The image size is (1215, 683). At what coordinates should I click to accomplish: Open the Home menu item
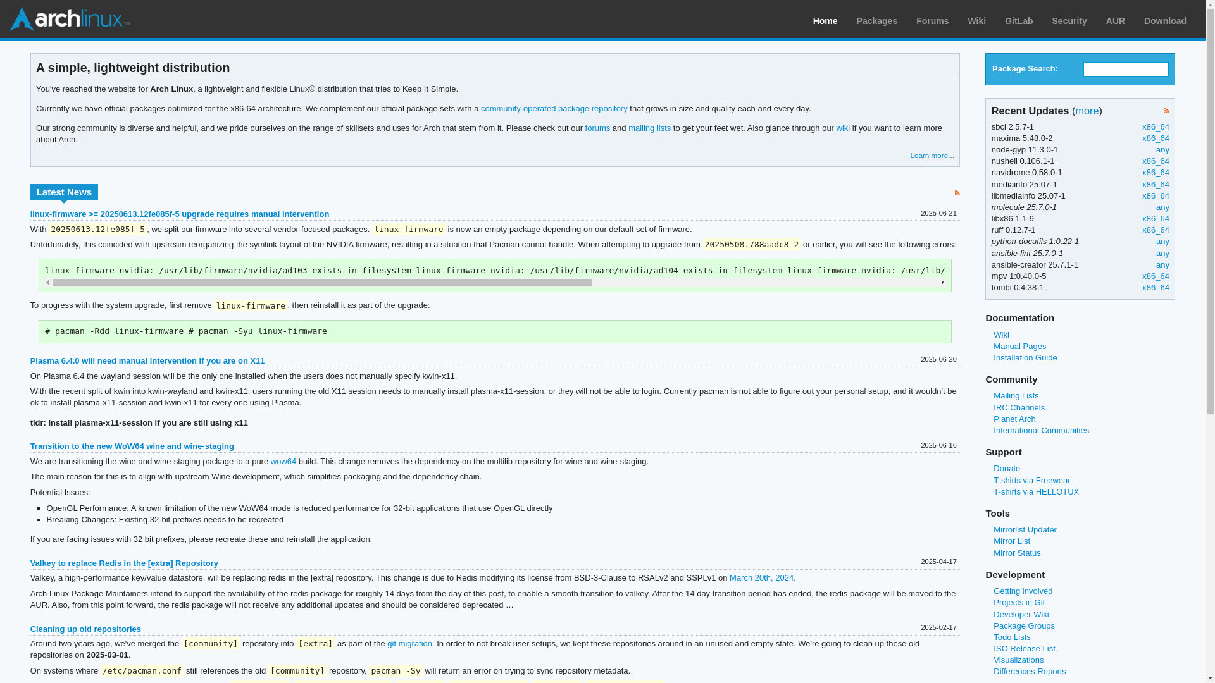point(825,21)
